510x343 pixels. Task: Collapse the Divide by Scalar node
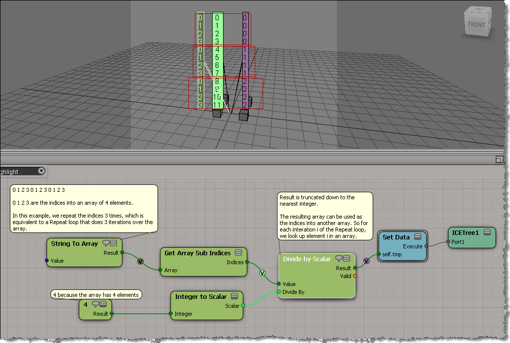coord(346,259)
